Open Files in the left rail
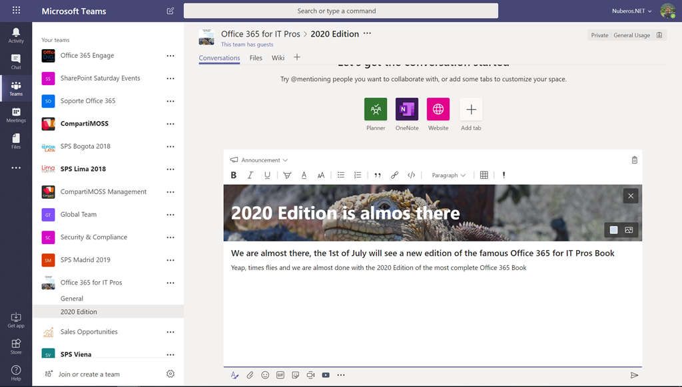 tap(16, 141)
